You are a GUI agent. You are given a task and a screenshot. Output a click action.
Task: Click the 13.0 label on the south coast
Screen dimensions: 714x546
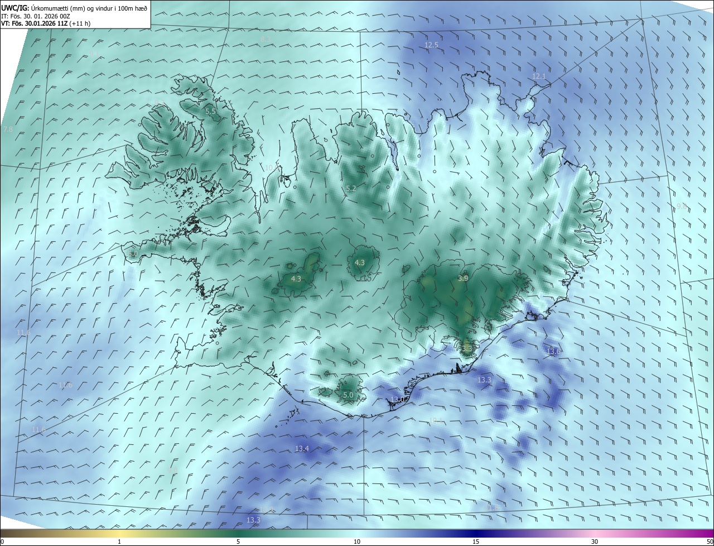397,399
